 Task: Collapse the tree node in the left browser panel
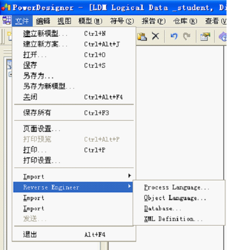[x=10, y=74]
